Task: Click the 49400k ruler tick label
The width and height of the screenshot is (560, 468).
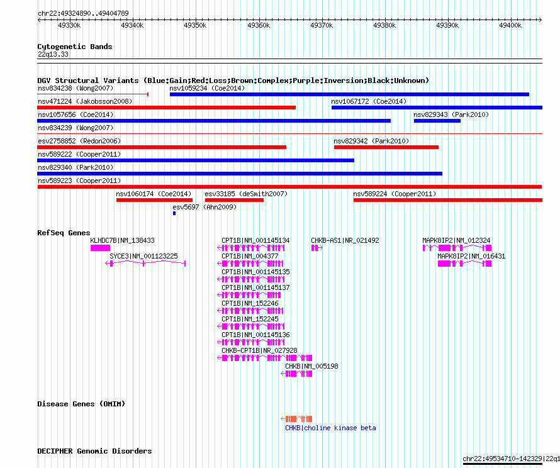Action: click(x=510, y=25)
